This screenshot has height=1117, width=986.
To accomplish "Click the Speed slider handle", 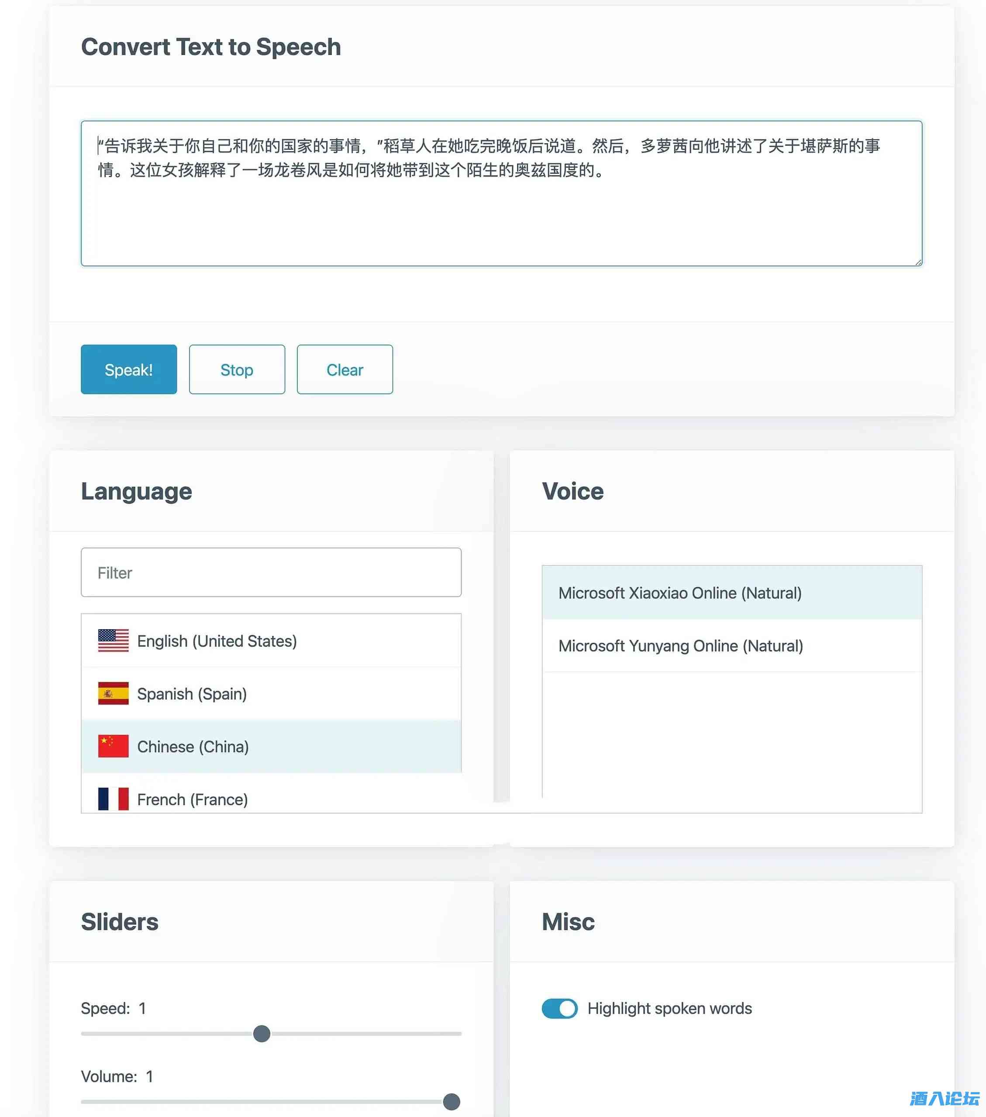I will coord(262,1034).
